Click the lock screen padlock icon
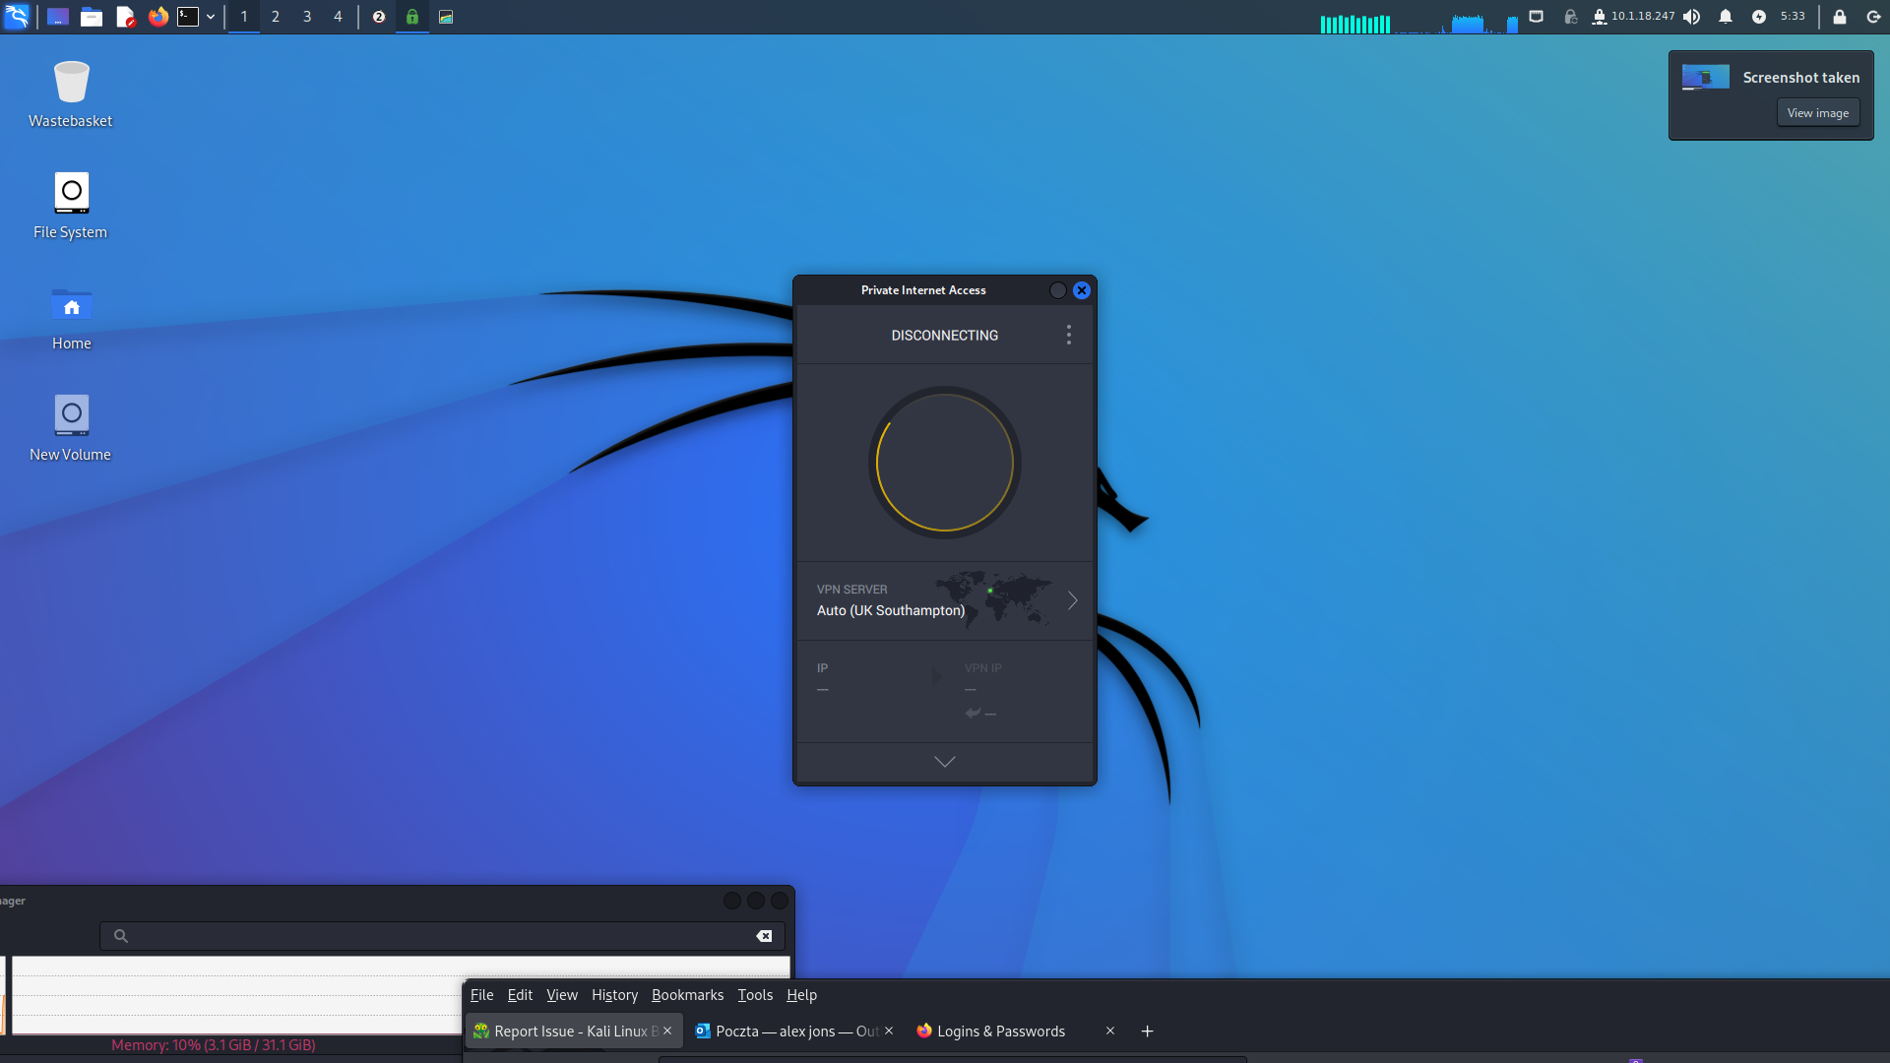The height and width of the screenshot is (1063, 1890). [x=1839, y=17]
